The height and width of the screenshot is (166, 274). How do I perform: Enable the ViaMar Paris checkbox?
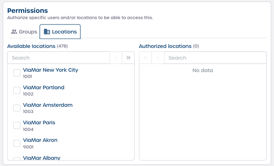(x=17, y=125)
